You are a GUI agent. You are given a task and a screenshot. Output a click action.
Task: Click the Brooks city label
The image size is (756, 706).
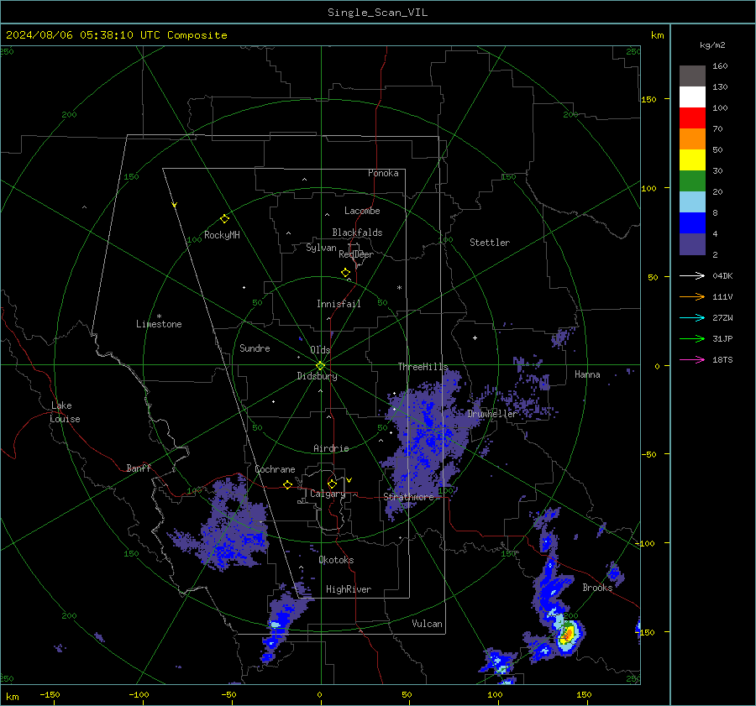click(597, 588)
